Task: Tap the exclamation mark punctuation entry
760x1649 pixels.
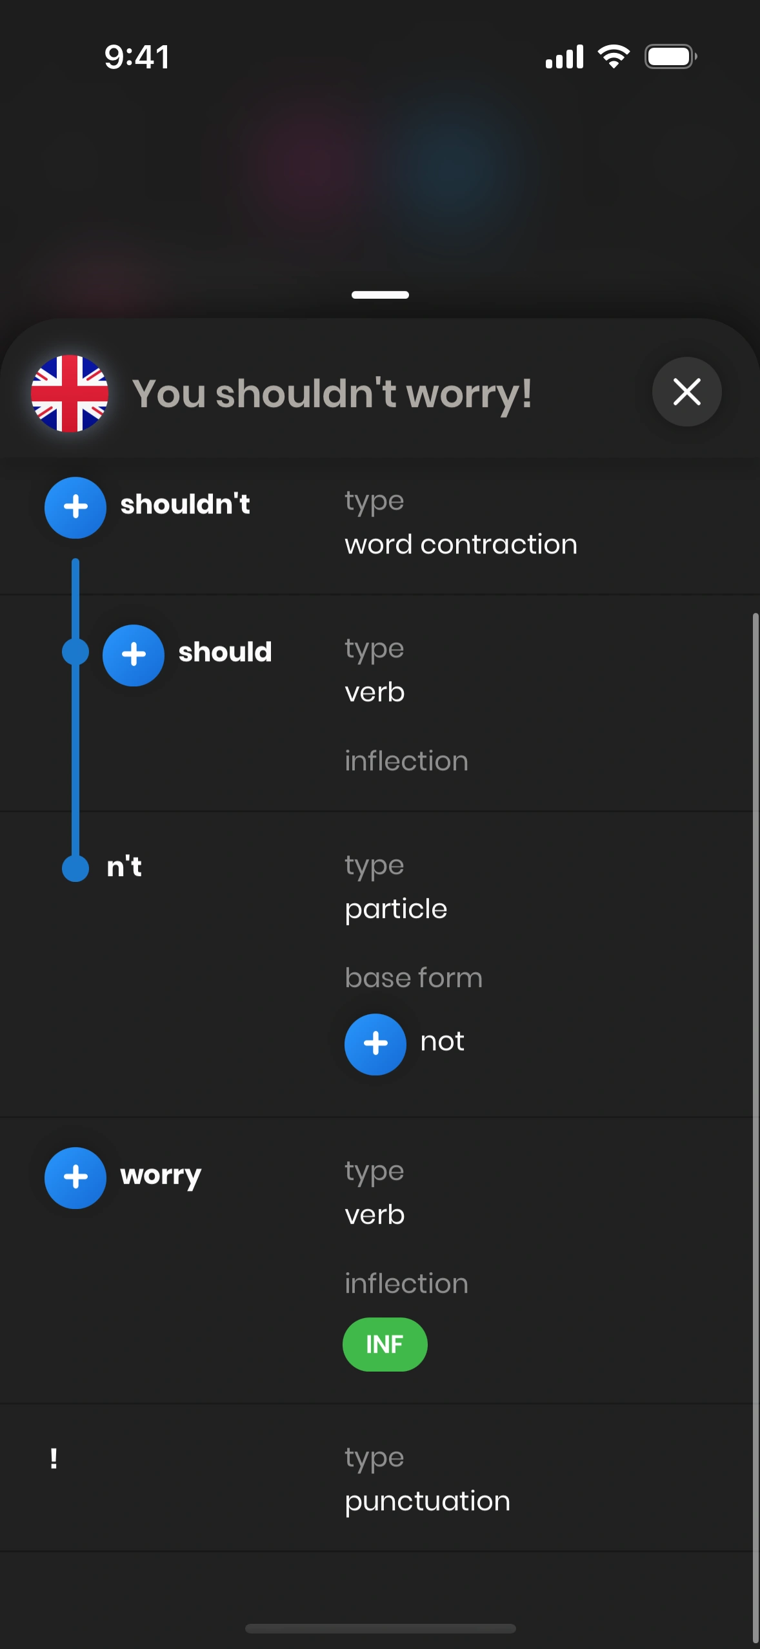Action: click(x=54, y=1459)
